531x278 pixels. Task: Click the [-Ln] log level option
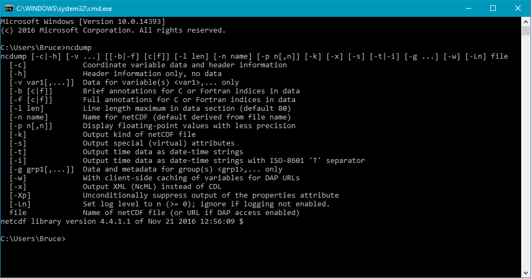coord(20,204)
